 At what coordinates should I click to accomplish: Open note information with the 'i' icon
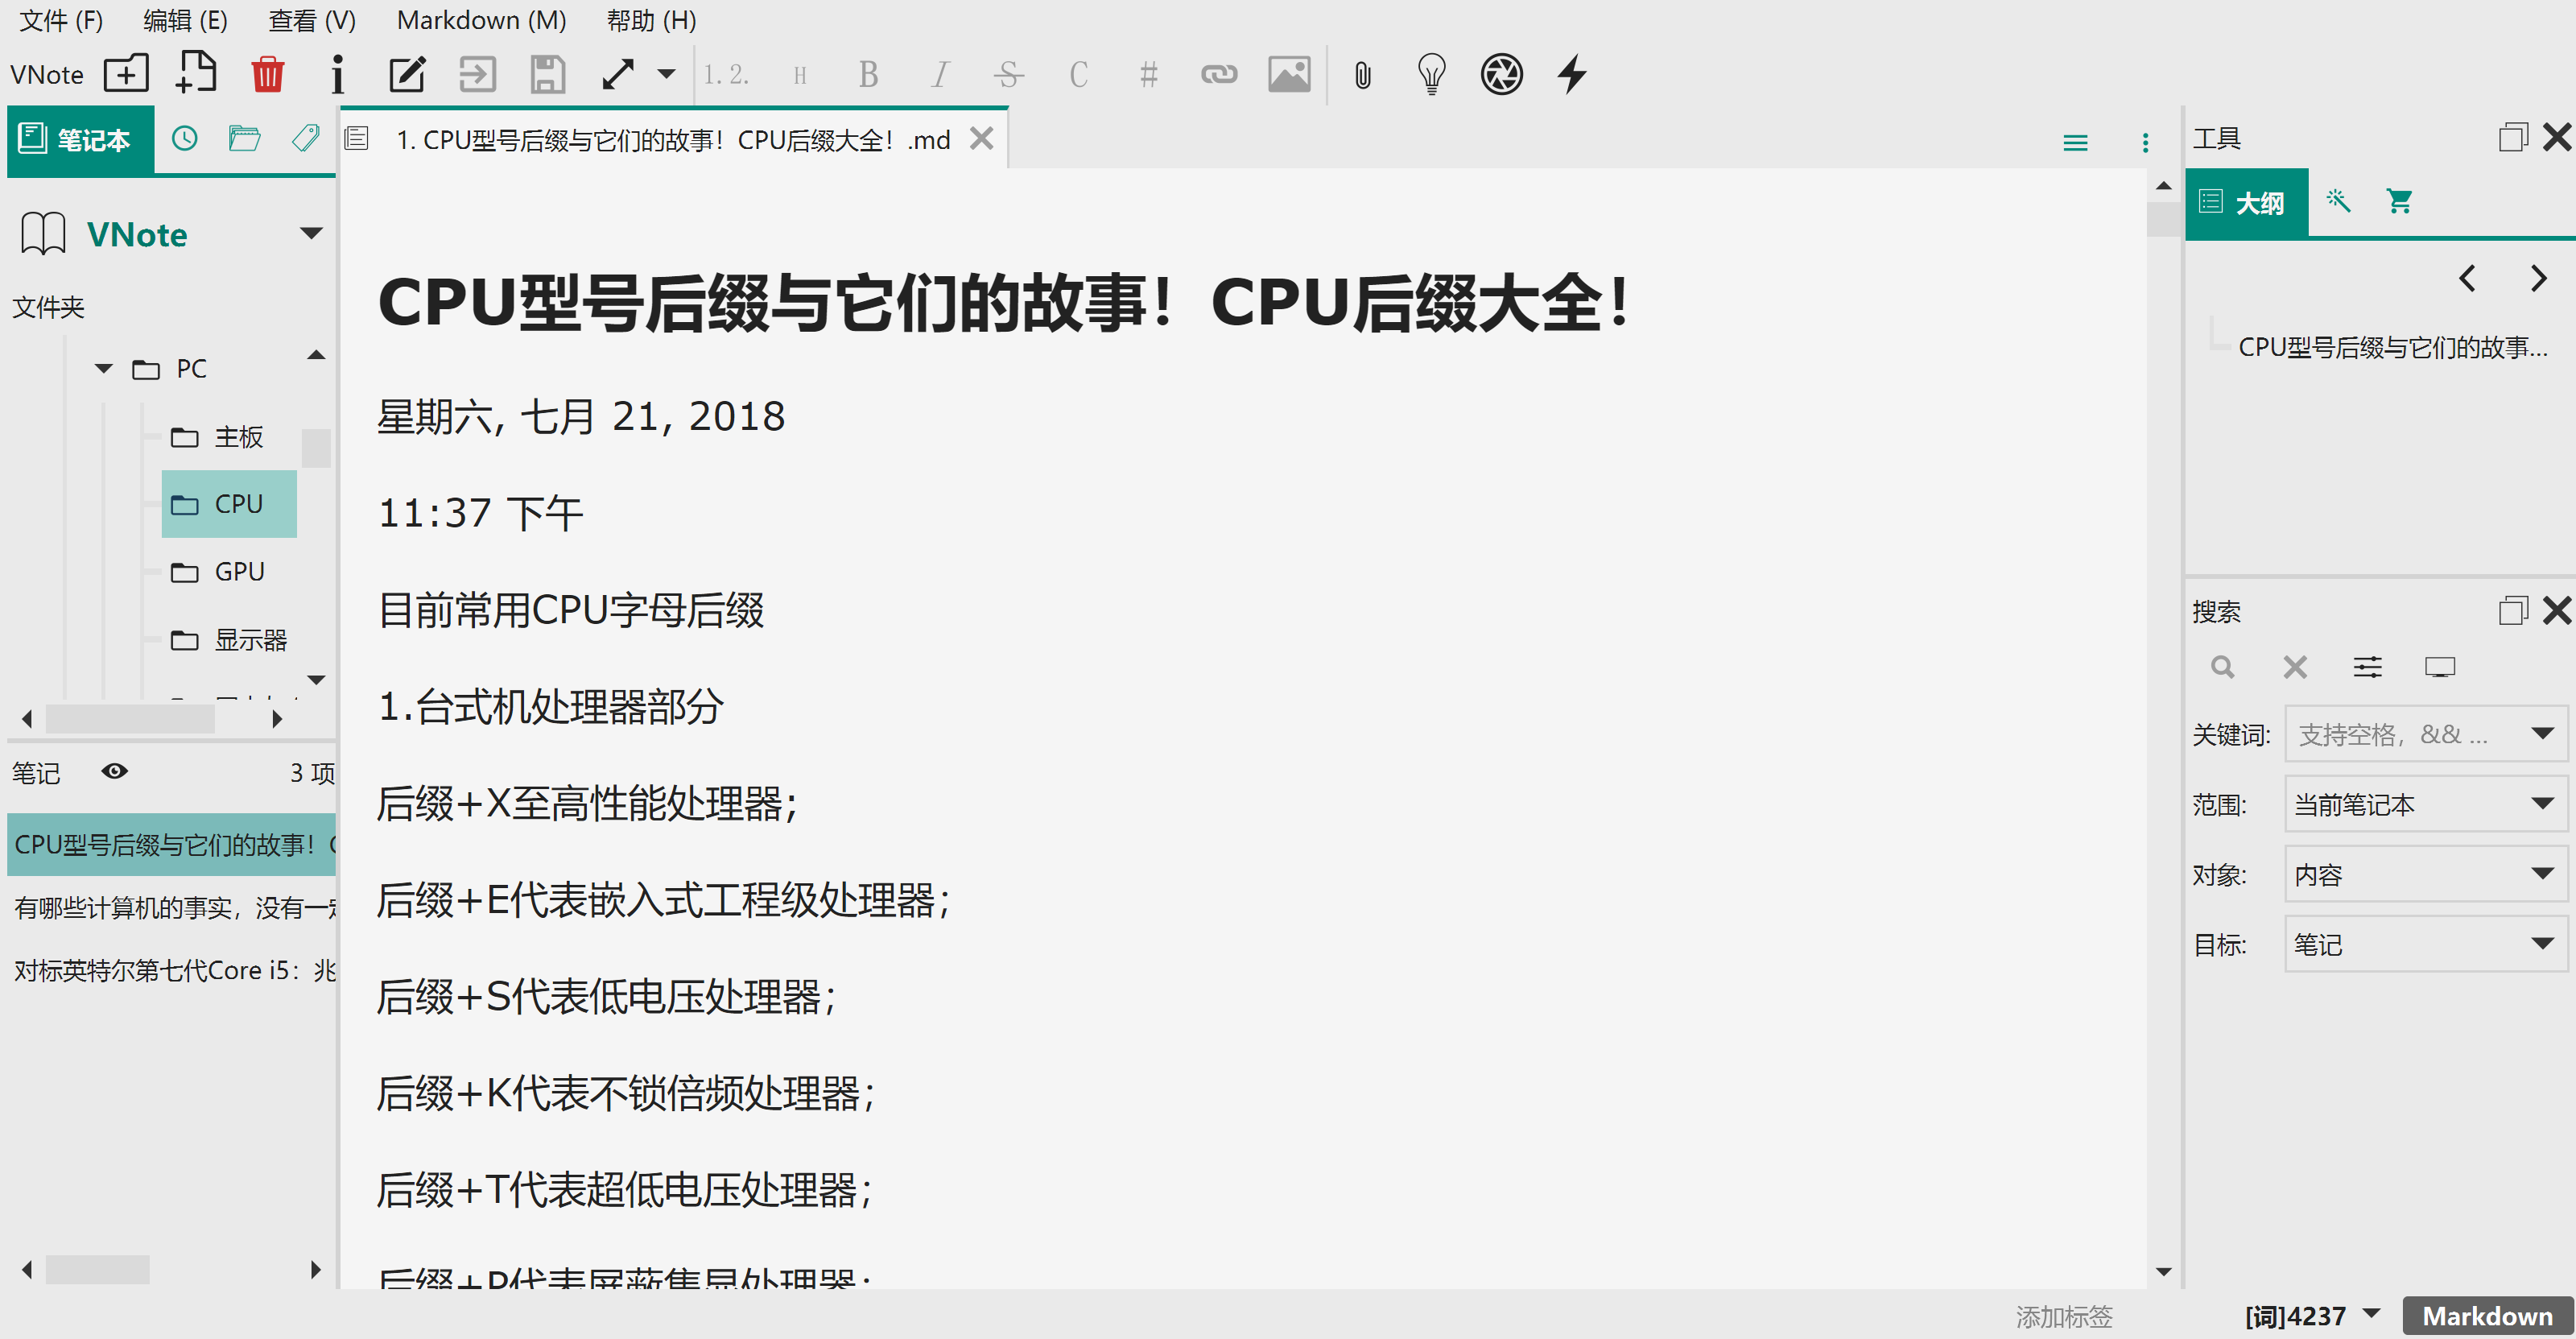337,73
